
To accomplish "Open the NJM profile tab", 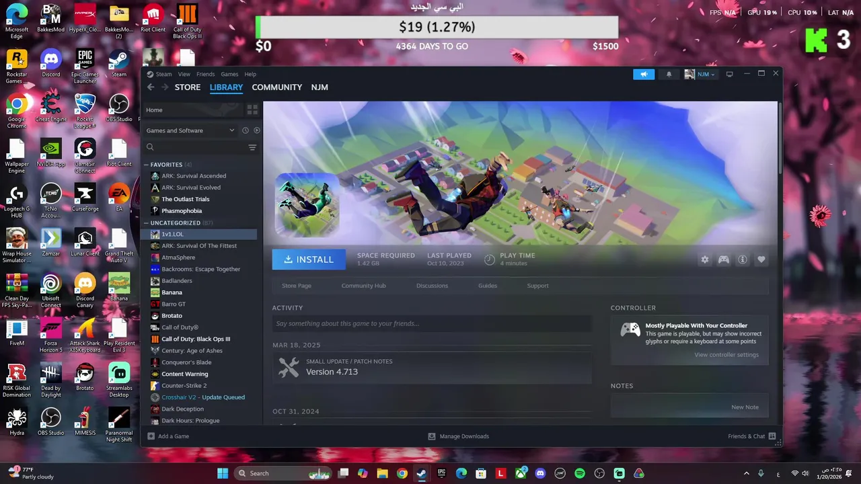I will pyautogui.click(x=320, y=87).
